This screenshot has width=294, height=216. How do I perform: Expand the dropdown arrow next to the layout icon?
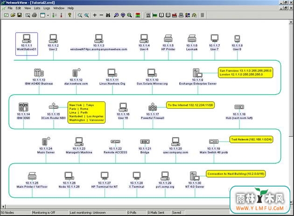[48, 15]
